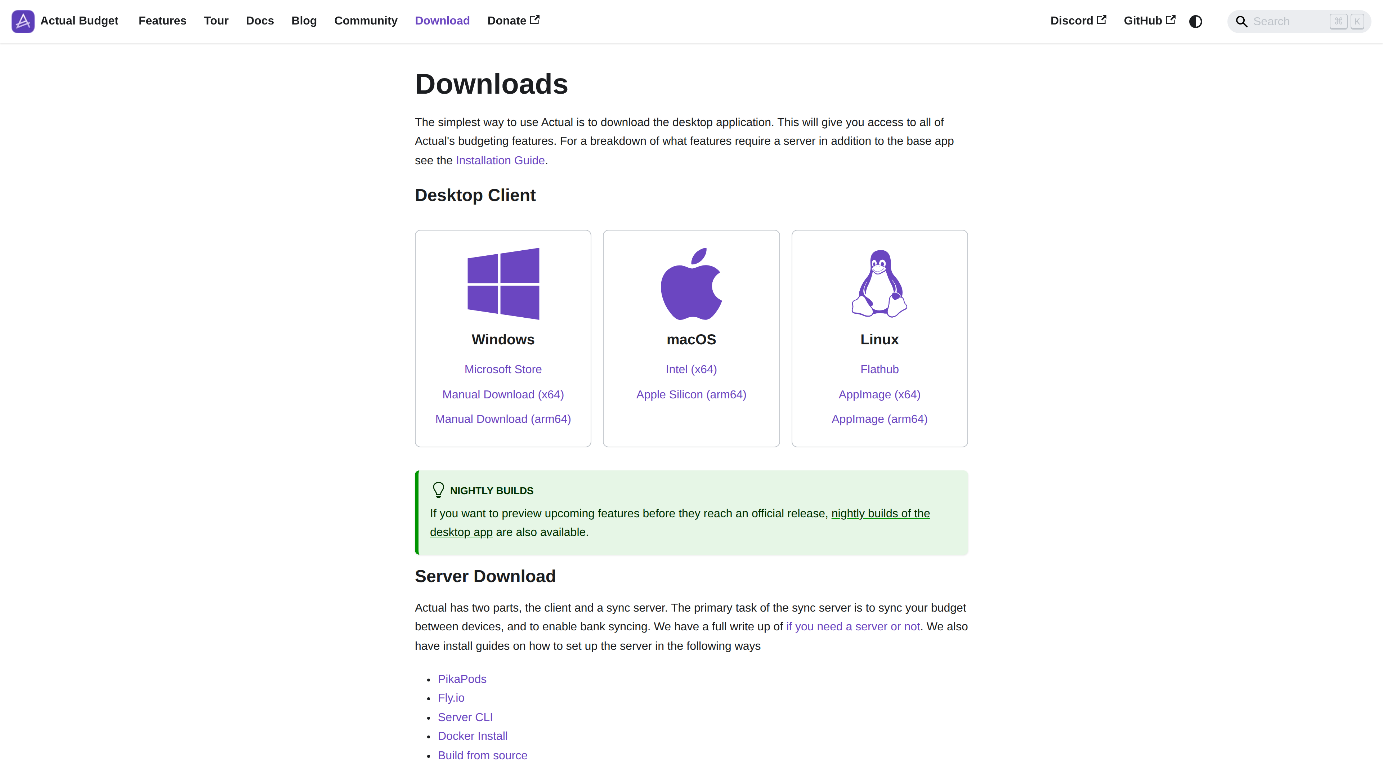Click the Desktop Client heading
Image resolution: width=1383 pixels, height=778 pixels.
coord(475,195)
